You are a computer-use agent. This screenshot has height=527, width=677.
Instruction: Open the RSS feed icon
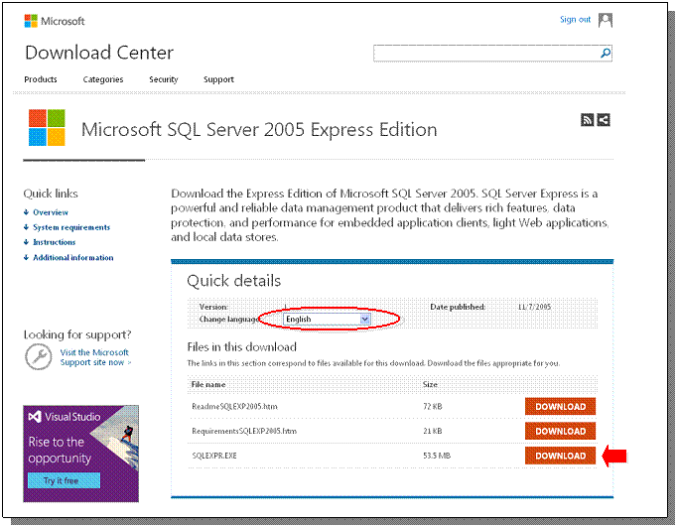(587, 120)
